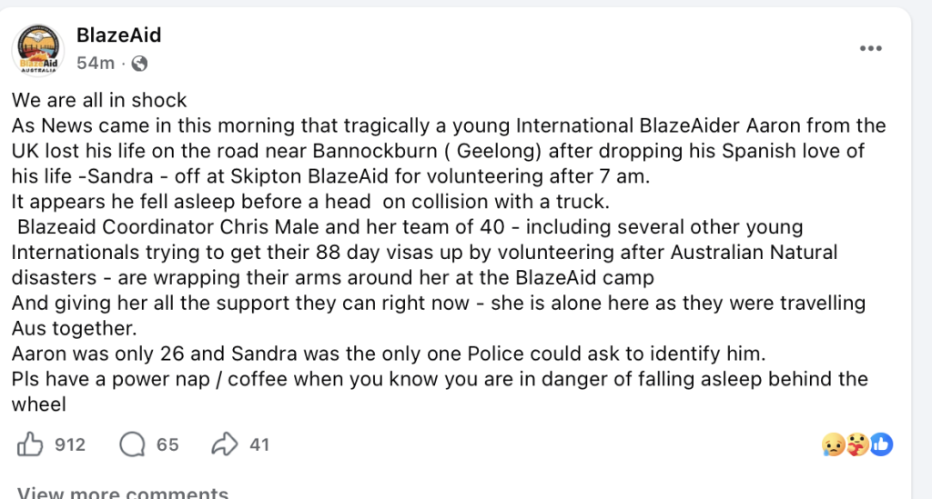Share the post with arrow icon
Viewport: 932px width, 499px height.
[225, 444]
